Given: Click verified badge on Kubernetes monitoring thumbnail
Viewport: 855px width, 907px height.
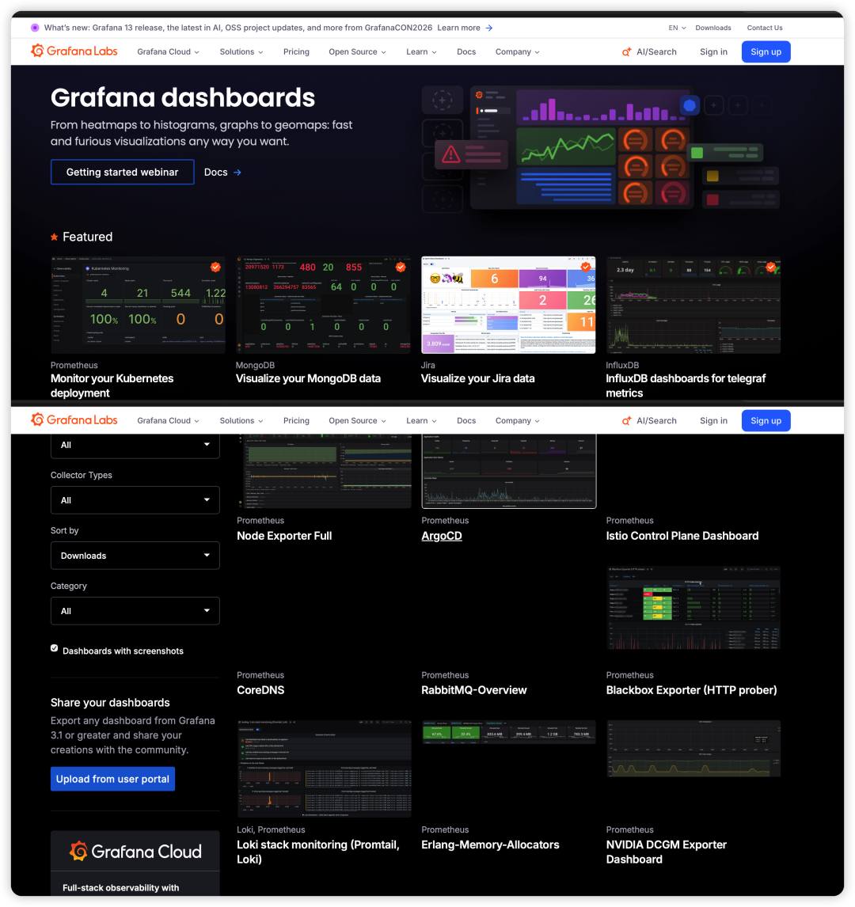Looking at the screenshot, I should click(215, 267).
